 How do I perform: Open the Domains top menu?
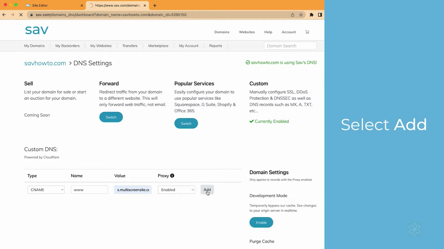click(x=222, y=32)
